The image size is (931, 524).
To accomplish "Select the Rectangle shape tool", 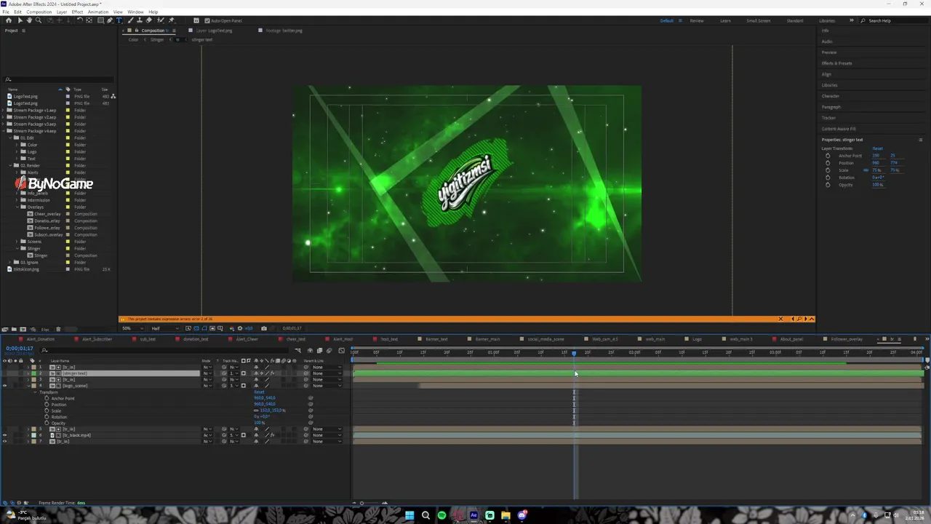I will (100, 20).
